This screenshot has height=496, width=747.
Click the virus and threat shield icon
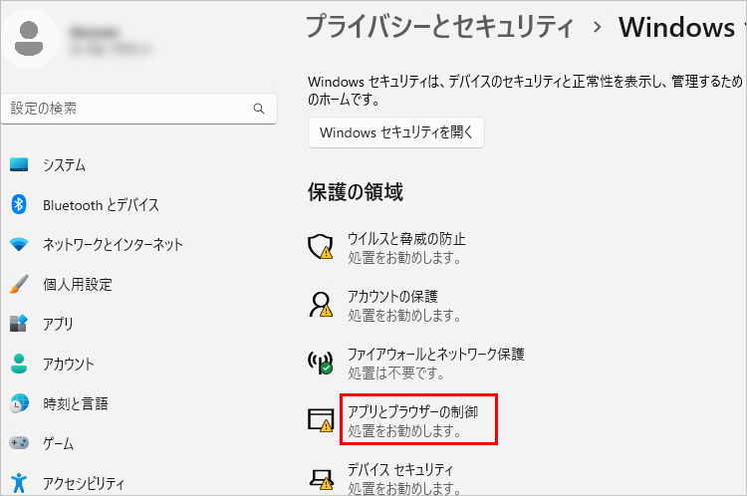pyautogui.click(x=320, y=248)
